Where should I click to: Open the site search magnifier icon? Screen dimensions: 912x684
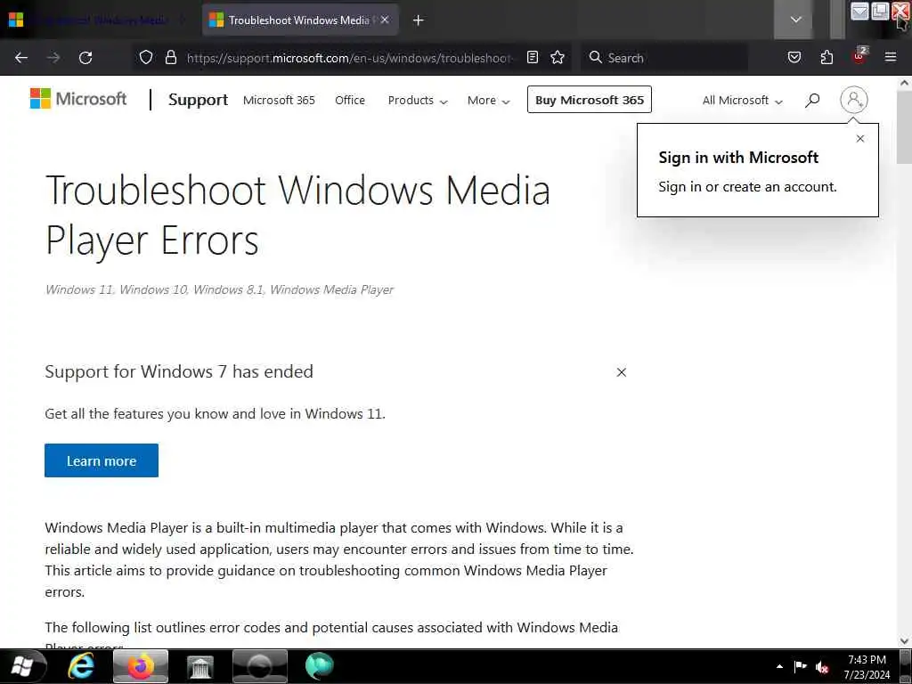812,100
